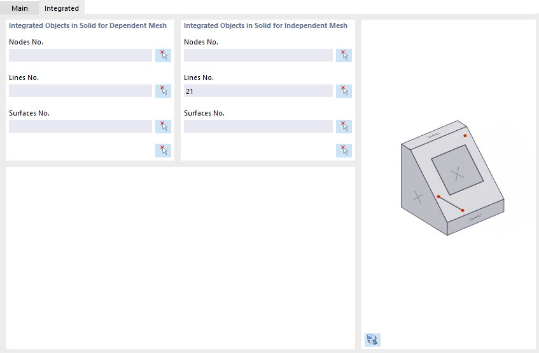Focus Nodes No. field for Independent Mesh

[258, 55]
